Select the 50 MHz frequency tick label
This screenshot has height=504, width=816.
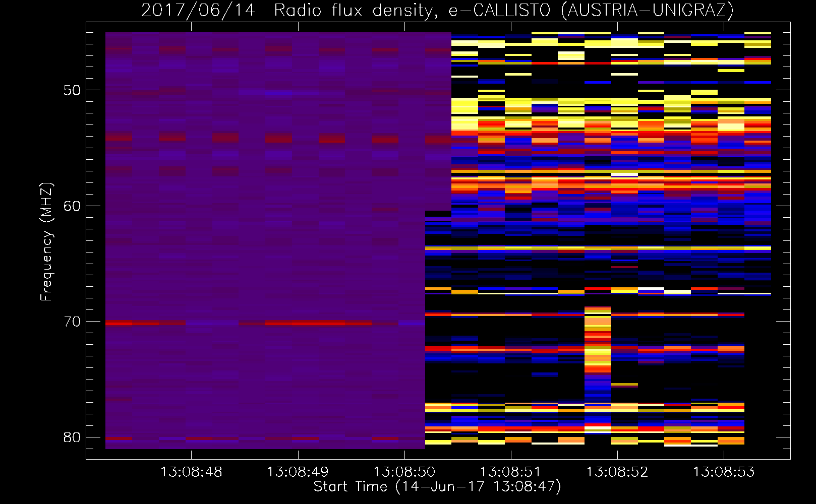pyautogui.click(x=72, y=90)
